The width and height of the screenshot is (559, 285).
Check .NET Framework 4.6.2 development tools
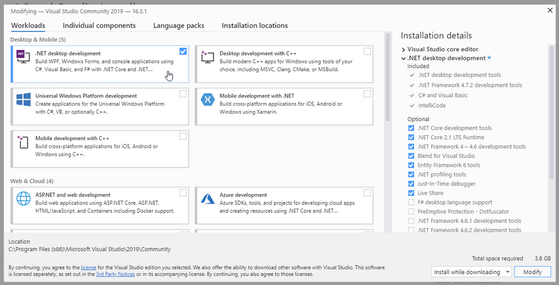[411, 230]
